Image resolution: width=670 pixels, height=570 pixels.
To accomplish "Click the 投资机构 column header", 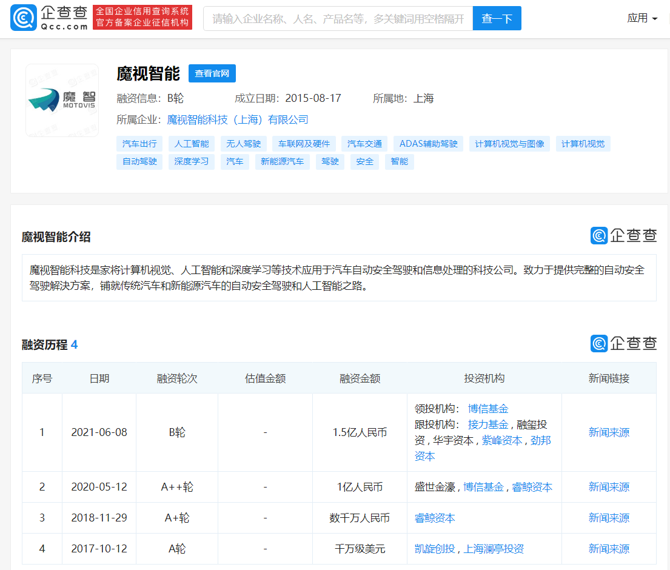I will [x=484, y=378].
